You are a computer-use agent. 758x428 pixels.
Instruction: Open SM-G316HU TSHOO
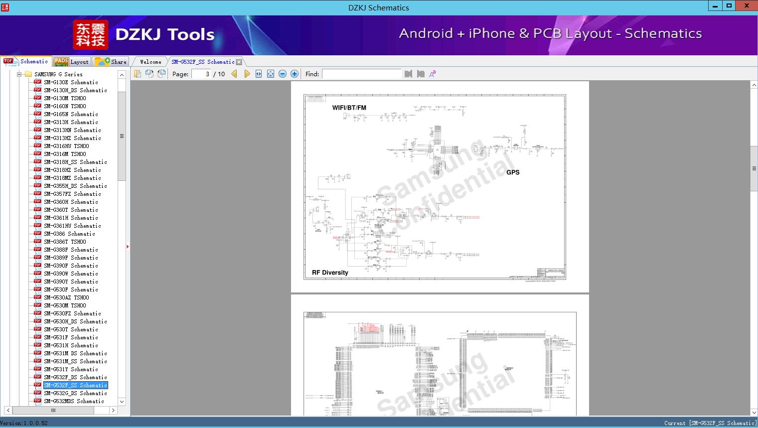pos(66,146)
